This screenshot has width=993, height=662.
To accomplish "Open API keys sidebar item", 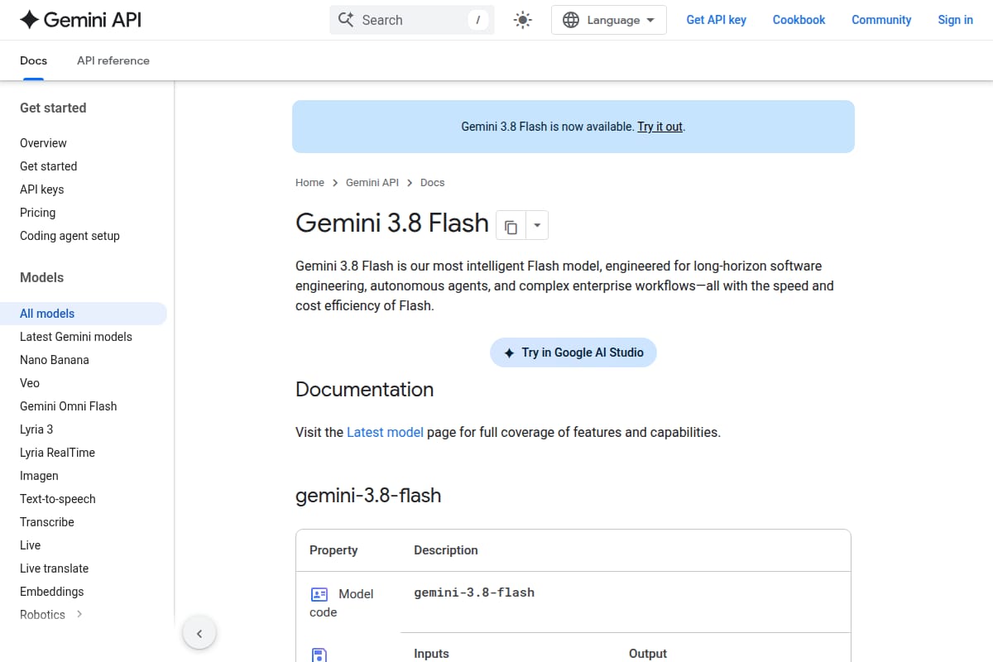I will 41,189.
